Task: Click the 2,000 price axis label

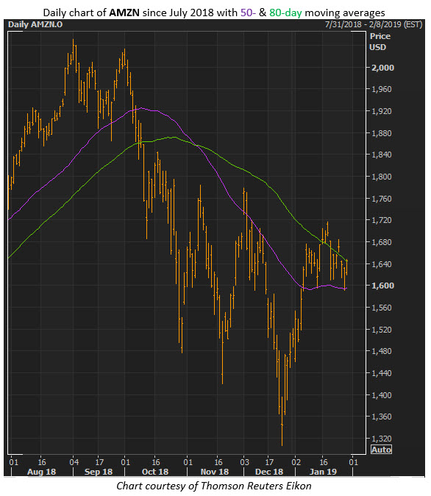Action: 382,68
